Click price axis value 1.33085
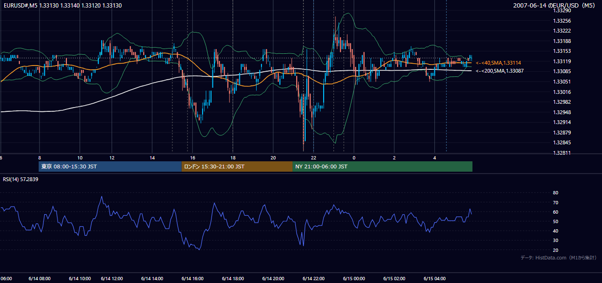The image size is (602, 283). click(x=562, y=71)
